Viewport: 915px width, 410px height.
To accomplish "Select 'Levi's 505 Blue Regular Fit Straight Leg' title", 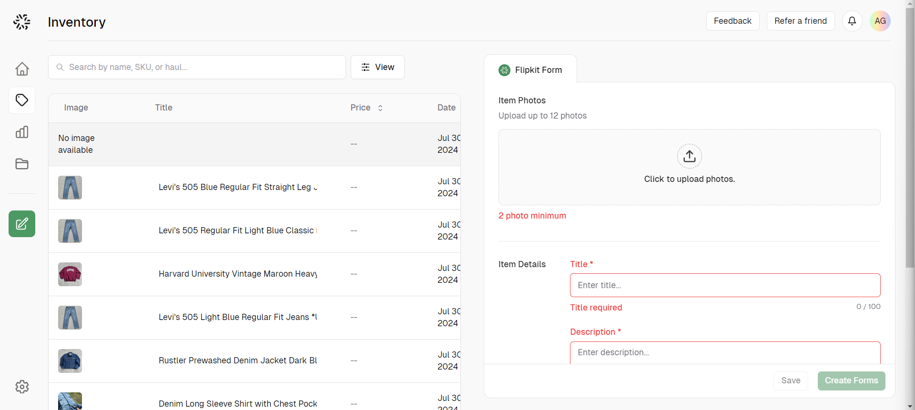I will tap(238, 187).
